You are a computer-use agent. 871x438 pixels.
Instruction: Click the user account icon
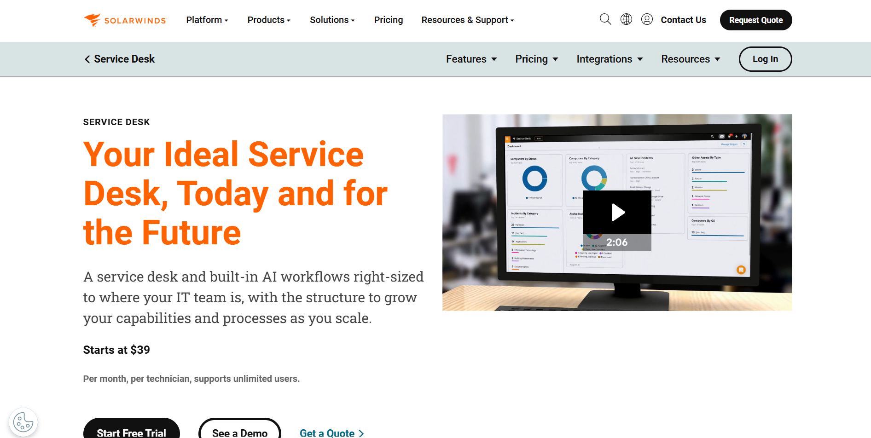647,19
